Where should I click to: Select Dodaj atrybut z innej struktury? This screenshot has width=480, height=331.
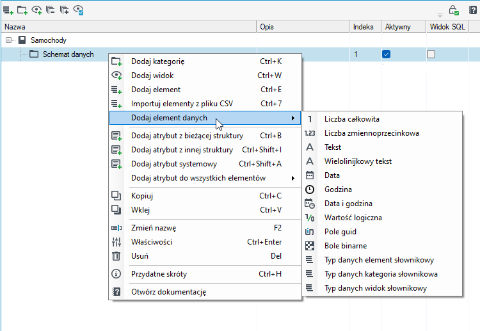tap(205, 150)
